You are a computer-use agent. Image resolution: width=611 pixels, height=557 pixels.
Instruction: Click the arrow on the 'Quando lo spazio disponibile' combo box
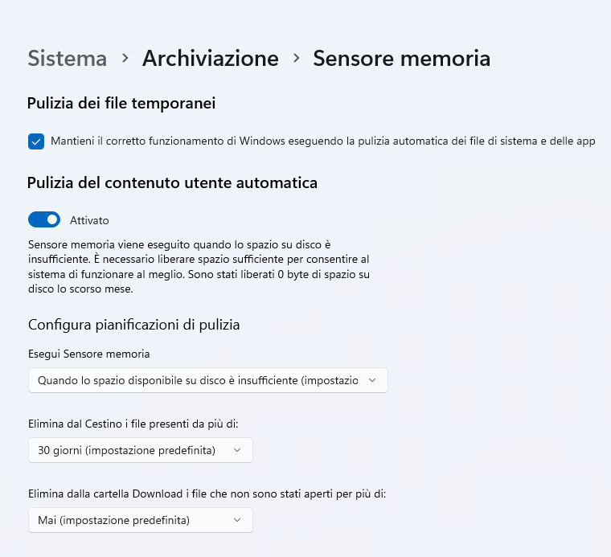click(x=371, y=380)
